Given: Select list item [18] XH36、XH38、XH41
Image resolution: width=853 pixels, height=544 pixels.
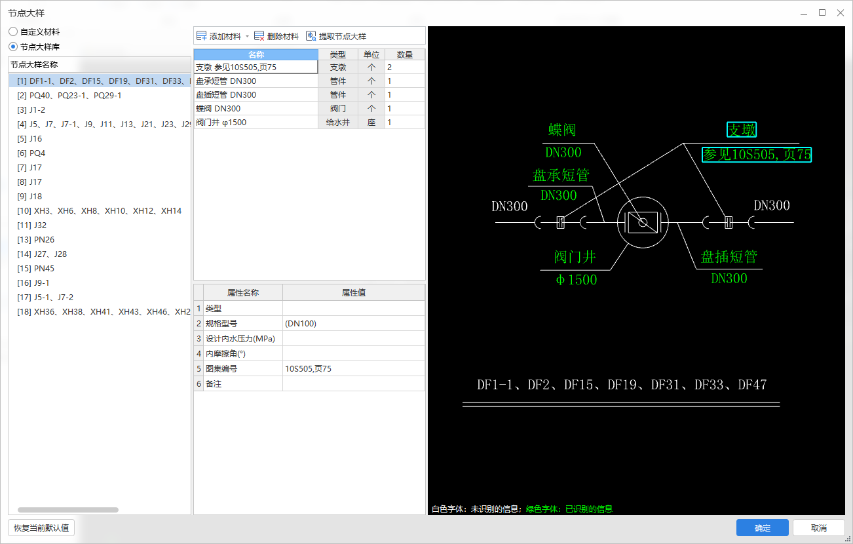Looking at the screenshot, I should point(100,311).
